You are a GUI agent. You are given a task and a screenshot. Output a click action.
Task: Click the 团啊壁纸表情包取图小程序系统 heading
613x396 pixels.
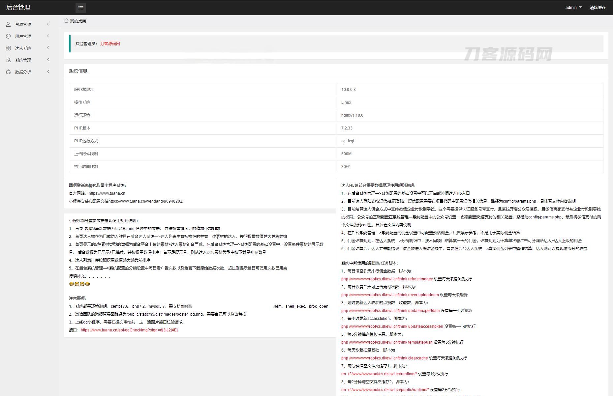coord(98,185)
